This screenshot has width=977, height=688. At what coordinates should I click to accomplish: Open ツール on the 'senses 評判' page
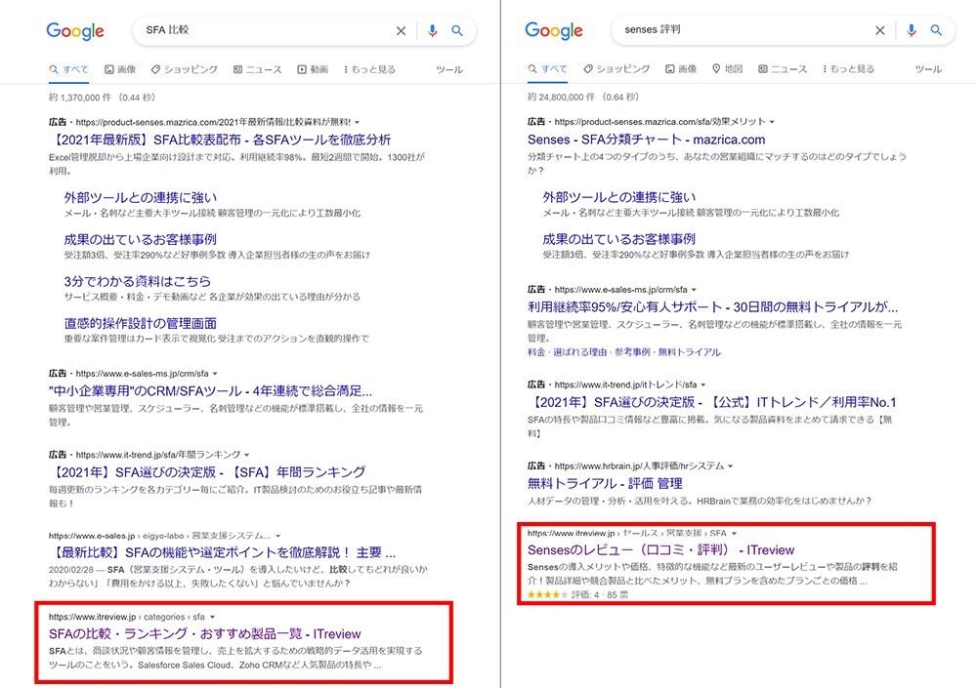coord(928,69)
